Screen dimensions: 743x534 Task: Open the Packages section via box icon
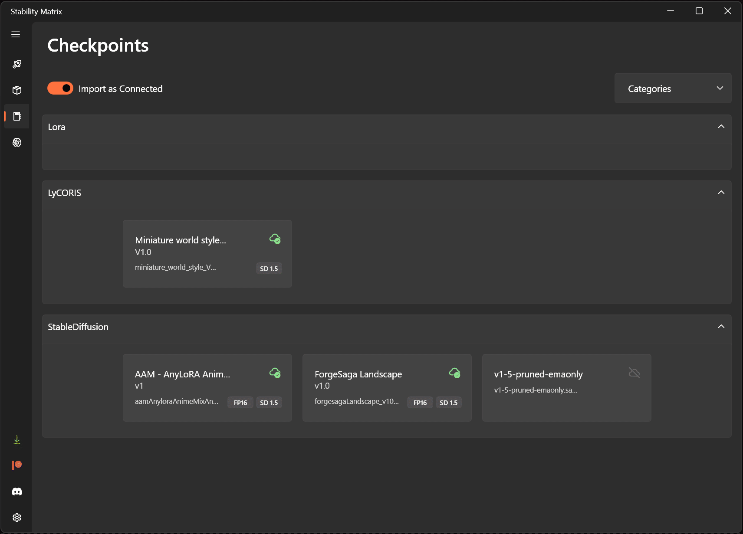[16, 90]
